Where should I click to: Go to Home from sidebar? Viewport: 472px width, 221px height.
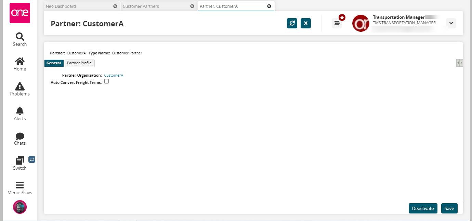click(x=20, y=64)
